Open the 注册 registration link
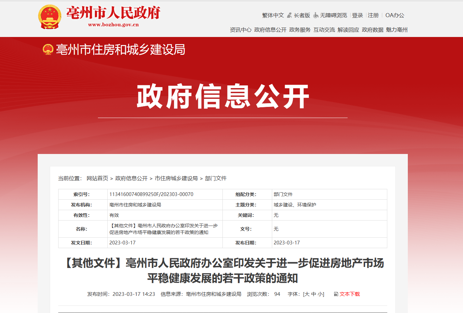Viewport: 463px width, 313px height. [373, 15]
